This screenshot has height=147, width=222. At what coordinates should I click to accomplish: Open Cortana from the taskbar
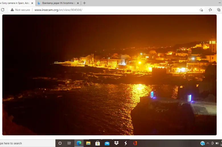click(x=60, y=143)
